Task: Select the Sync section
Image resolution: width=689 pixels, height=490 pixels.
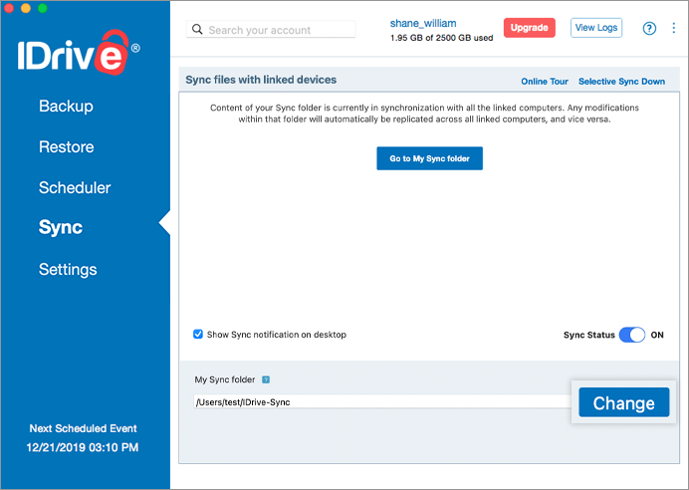Action: [x=61, y=227]
